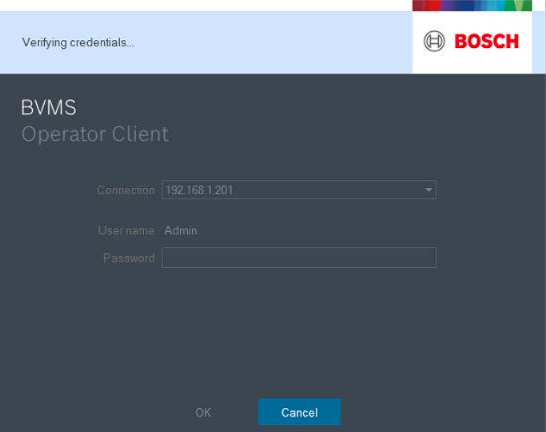Click the 'User name' label
This screenshot has height=432, width=546.
click(126, 230)
